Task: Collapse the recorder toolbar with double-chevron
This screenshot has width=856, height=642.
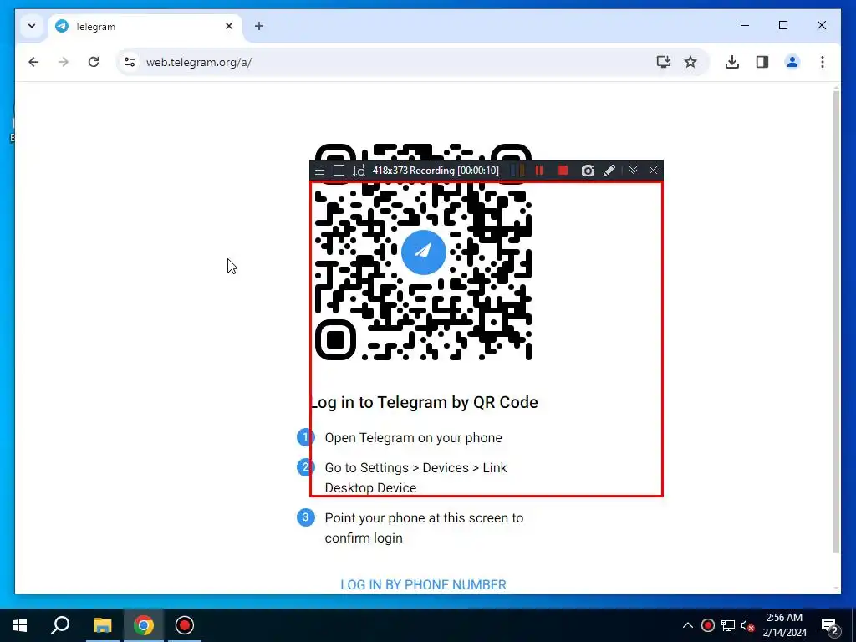Action: (633, 171)
